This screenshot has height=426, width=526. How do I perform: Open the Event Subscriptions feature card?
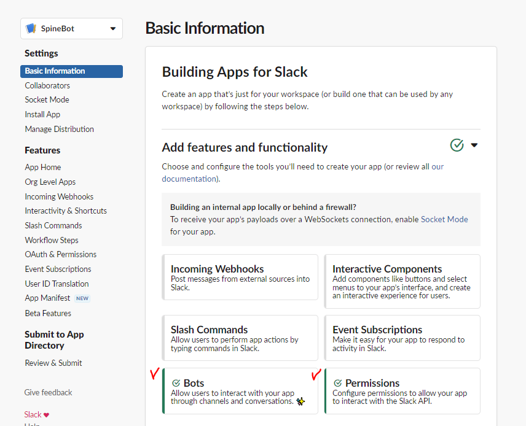tap(402, 338)
